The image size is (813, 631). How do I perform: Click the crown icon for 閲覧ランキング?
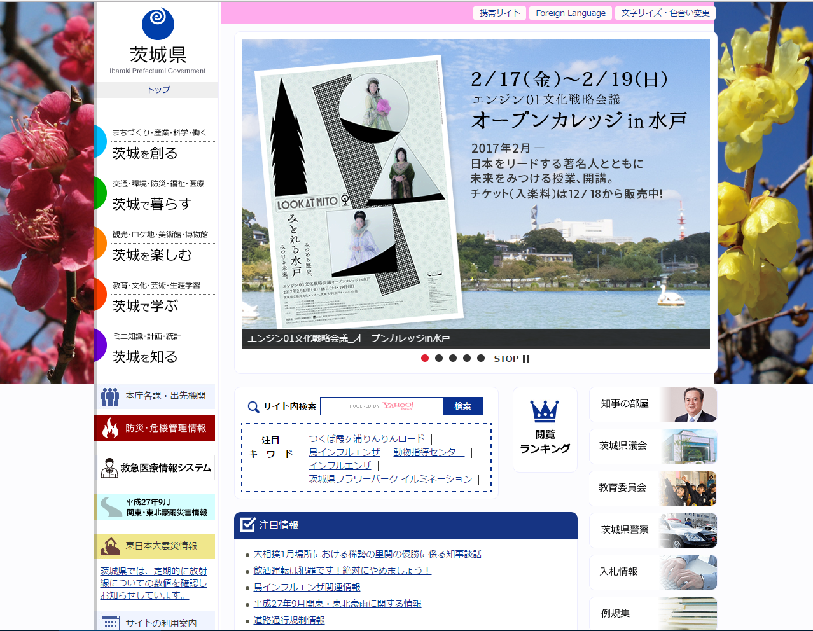pos(545,412)
